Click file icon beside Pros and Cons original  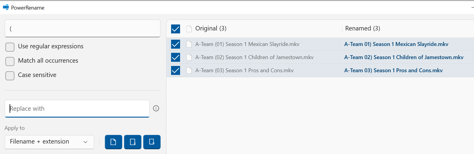[x=189, y=70]
